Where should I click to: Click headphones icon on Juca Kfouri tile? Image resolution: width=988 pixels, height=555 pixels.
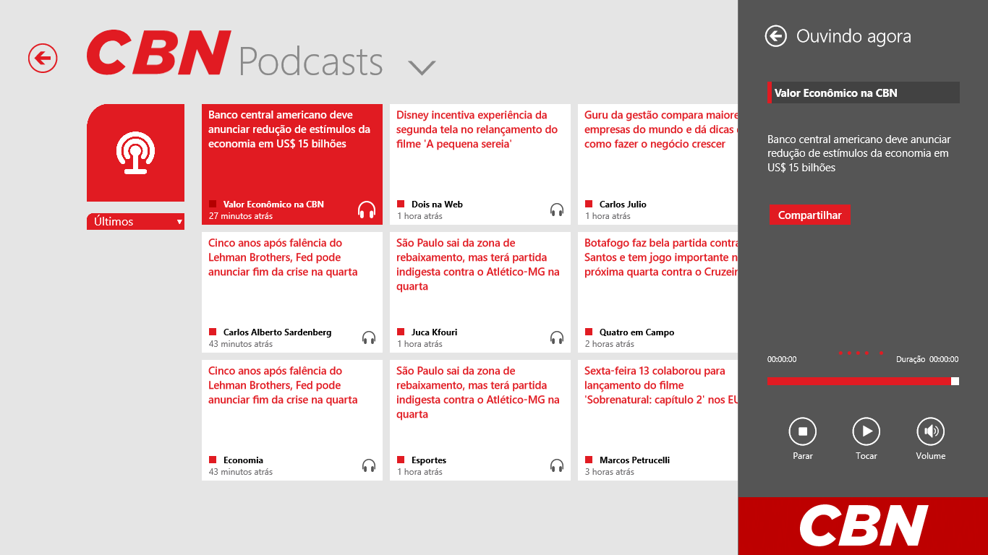pos(556,337)
